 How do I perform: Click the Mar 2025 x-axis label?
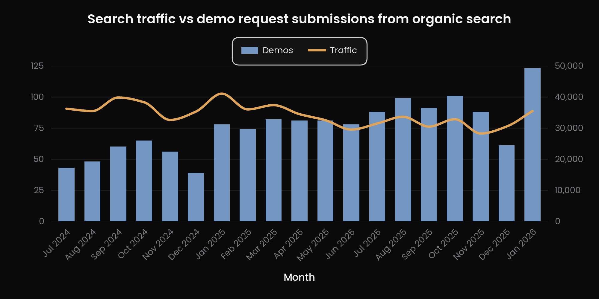click(x=261, y=244)
